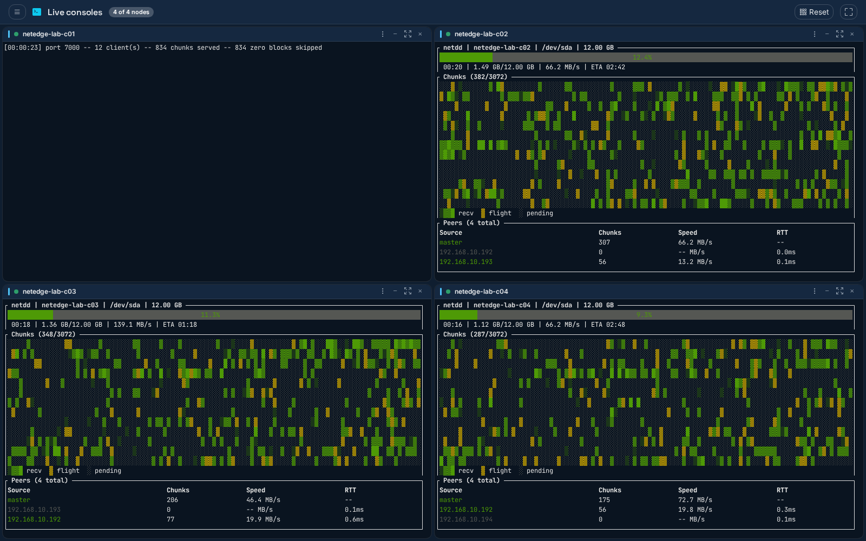Select the master row in c02 peers
Image resolution: width=866 pixels, height=541 pixels.
[646, 242]
